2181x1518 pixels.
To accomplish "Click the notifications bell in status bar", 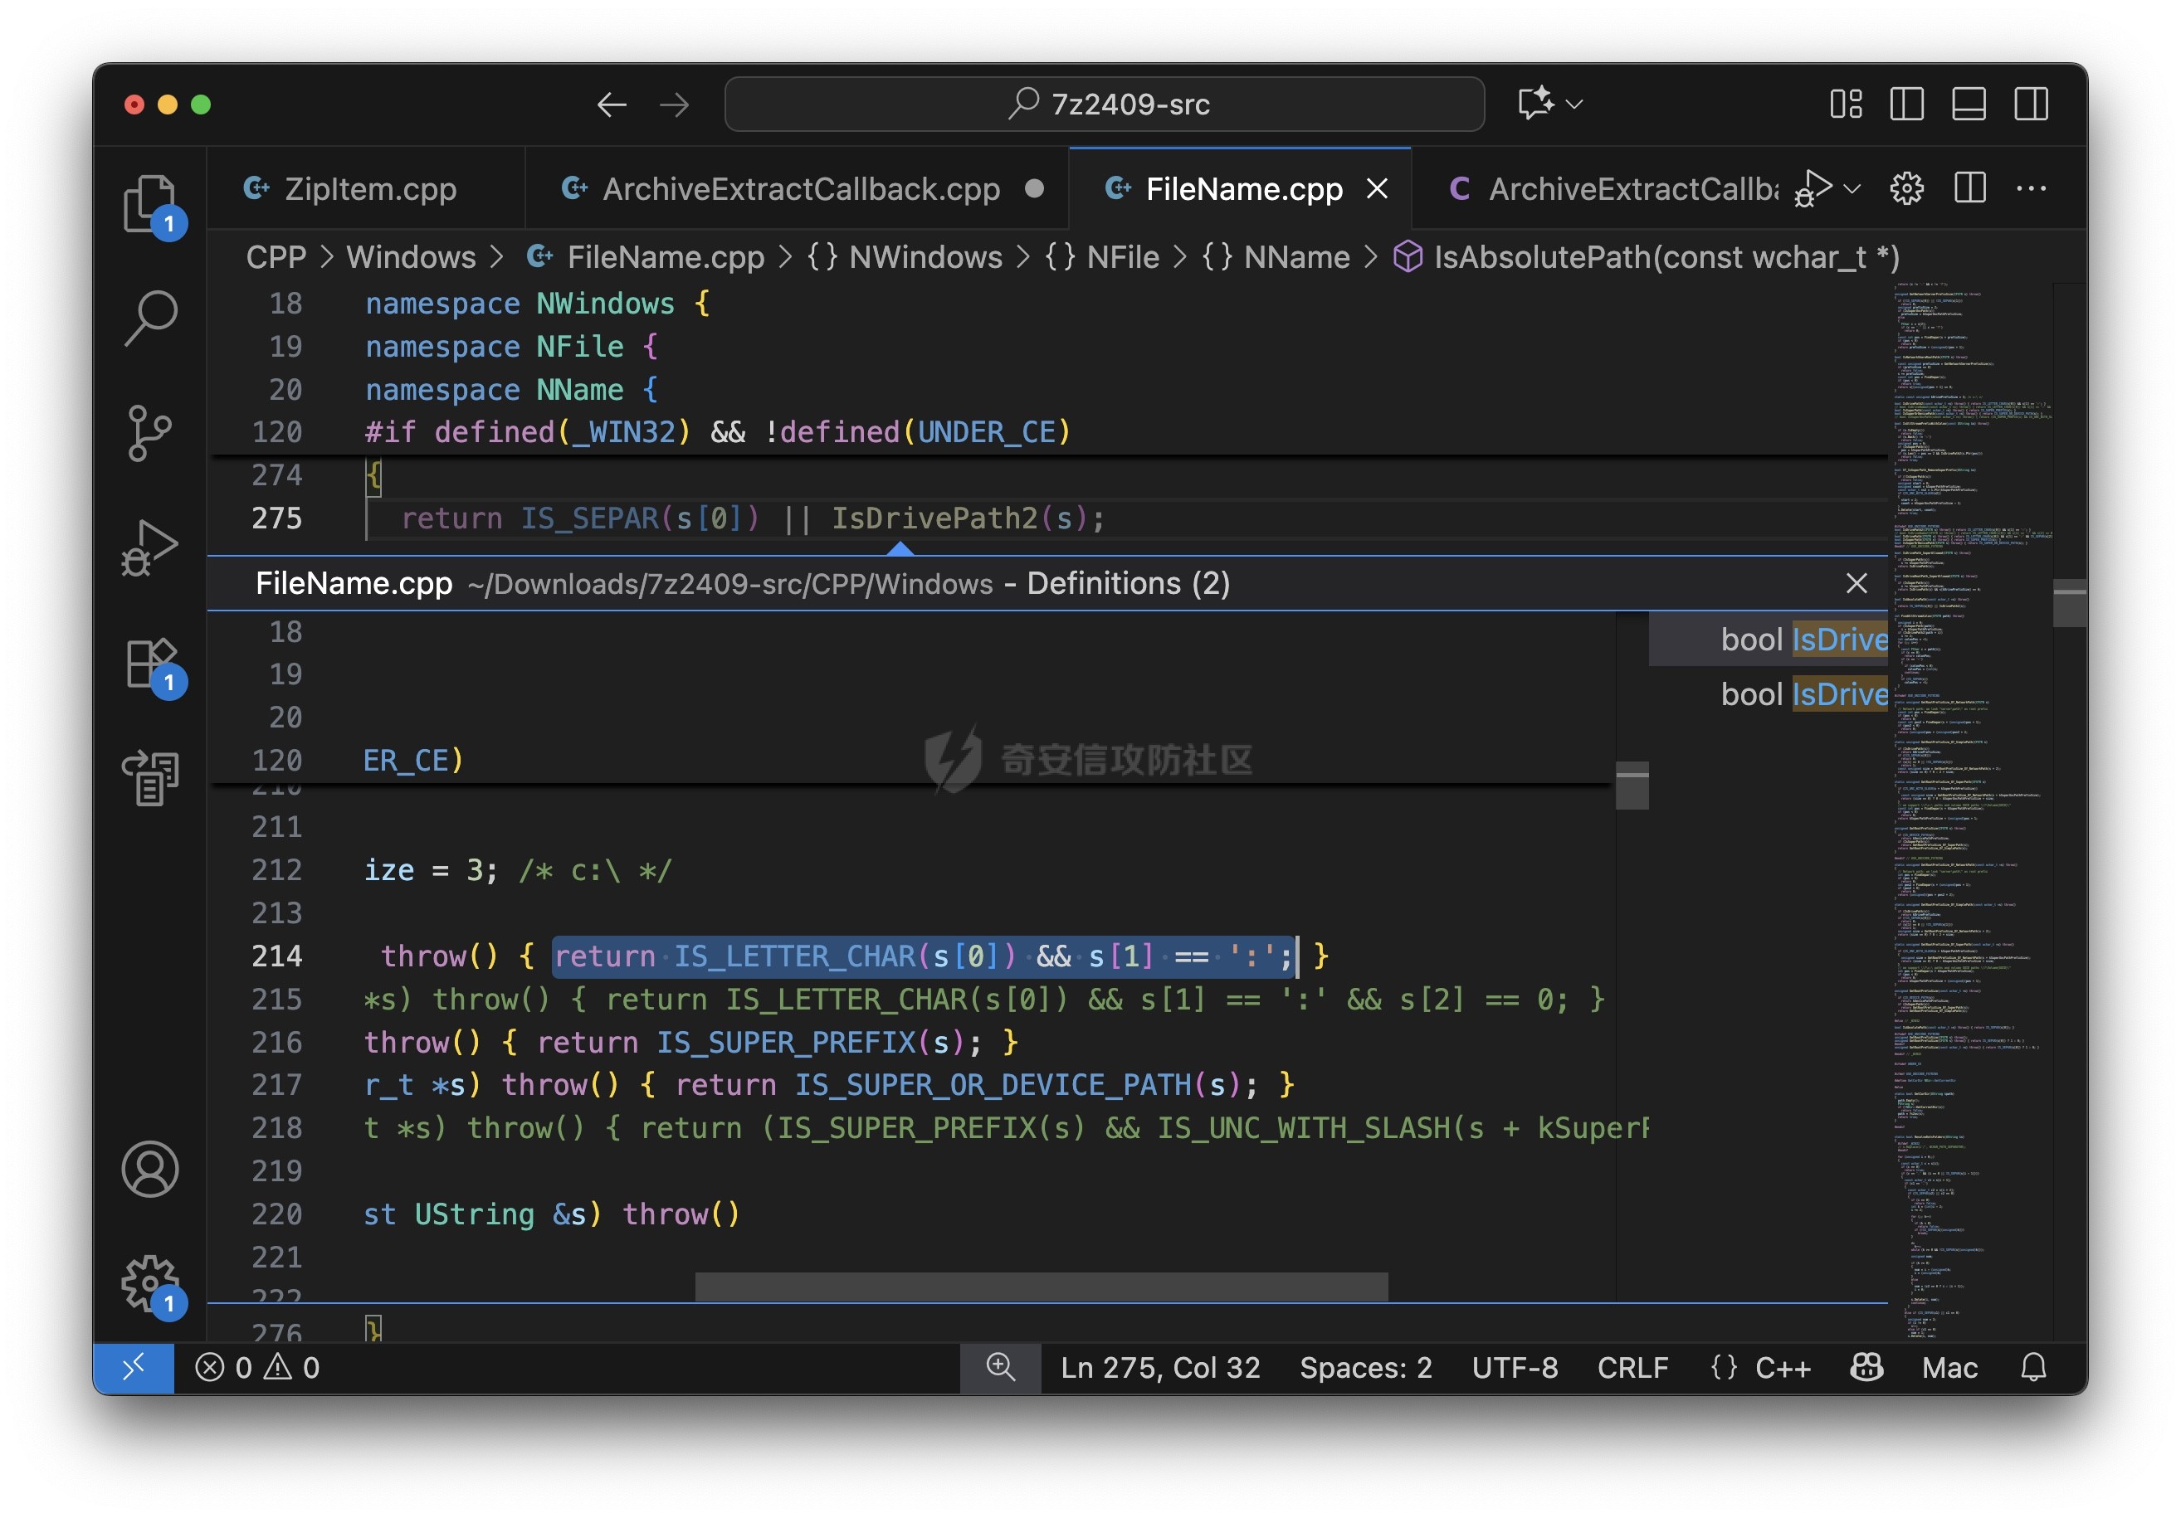I will 2032,1367.
